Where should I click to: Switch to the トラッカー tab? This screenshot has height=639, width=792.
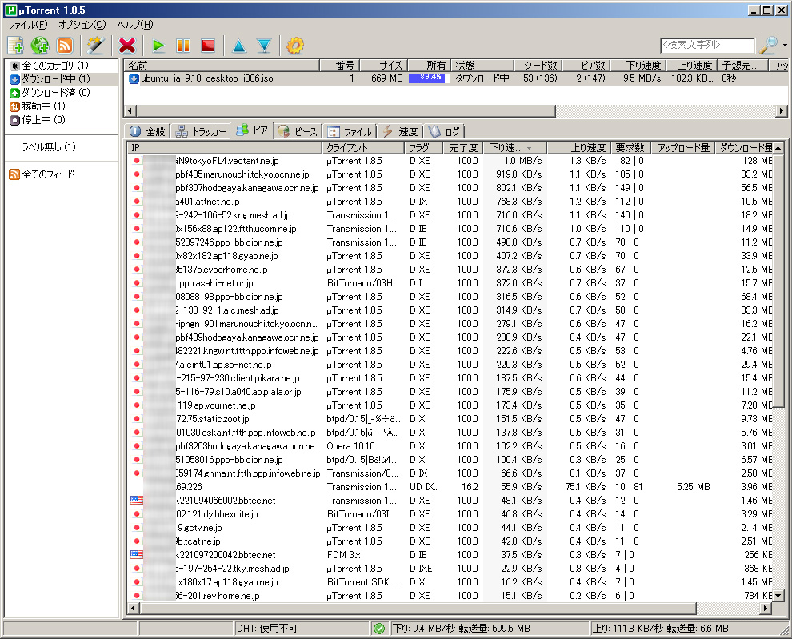click(x=201, y=131)
